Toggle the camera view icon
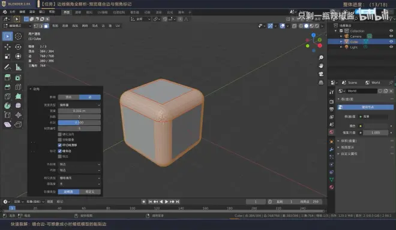The image size is (396, 230). tap(321, 74)
